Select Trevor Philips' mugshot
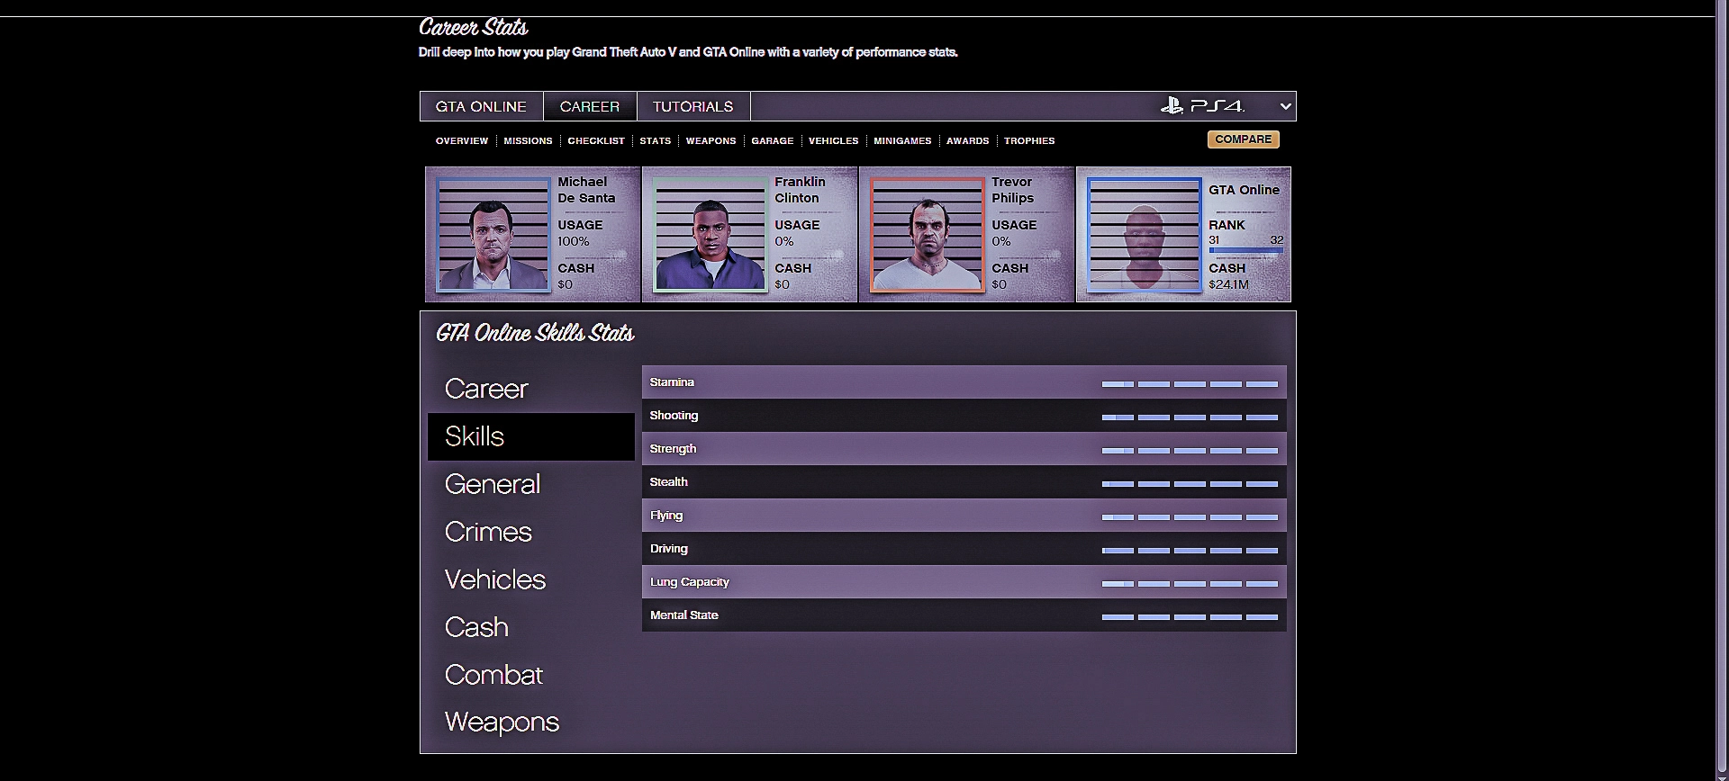Viewport: 1729px width, 781px height. 928,235
